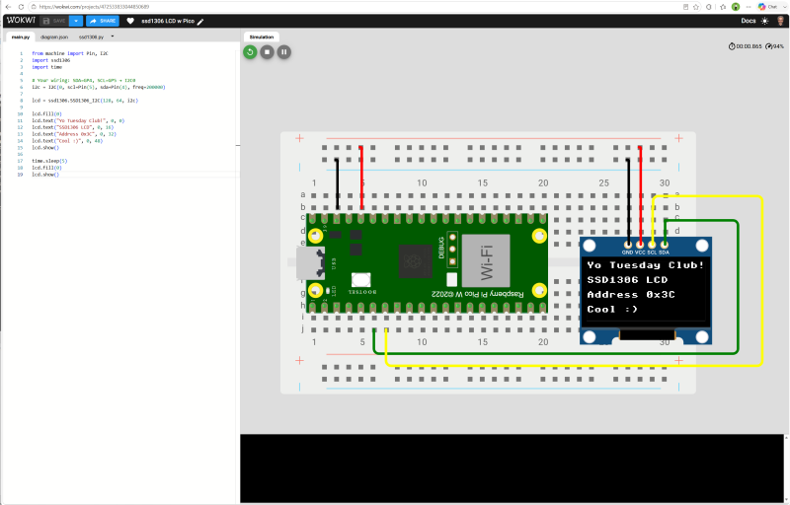Click the BOOTSEL button on the Pico

click(360, 280)
